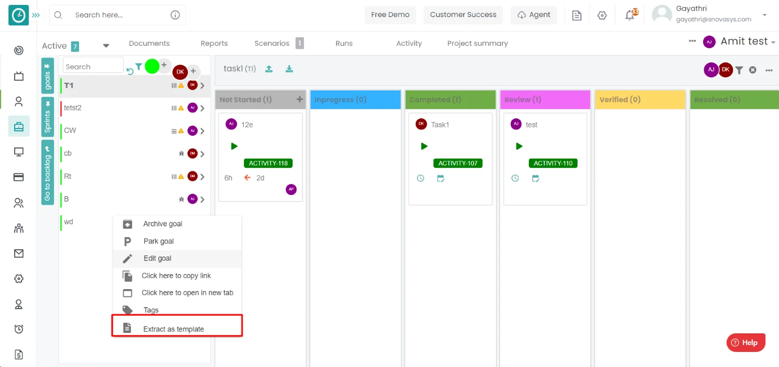
Task: Open the three-dot menu beside Amit test
Action: point(692,41)
